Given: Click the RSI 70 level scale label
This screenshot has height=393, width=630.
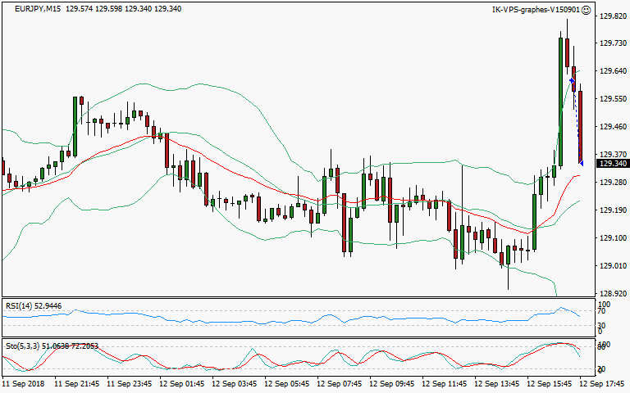Looking at the screenshot, I should coord(601,313).
